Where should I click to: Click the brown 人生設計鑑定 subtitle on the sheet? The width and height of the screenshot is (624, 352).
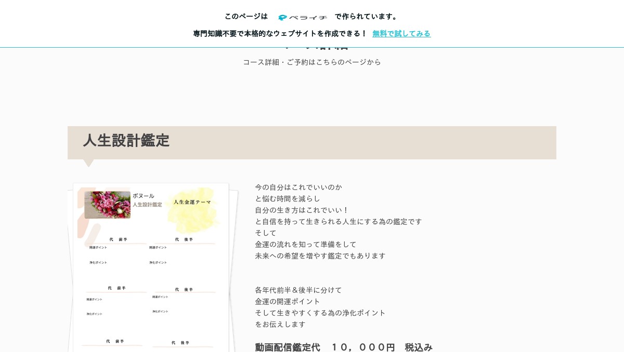click(147, 205)
